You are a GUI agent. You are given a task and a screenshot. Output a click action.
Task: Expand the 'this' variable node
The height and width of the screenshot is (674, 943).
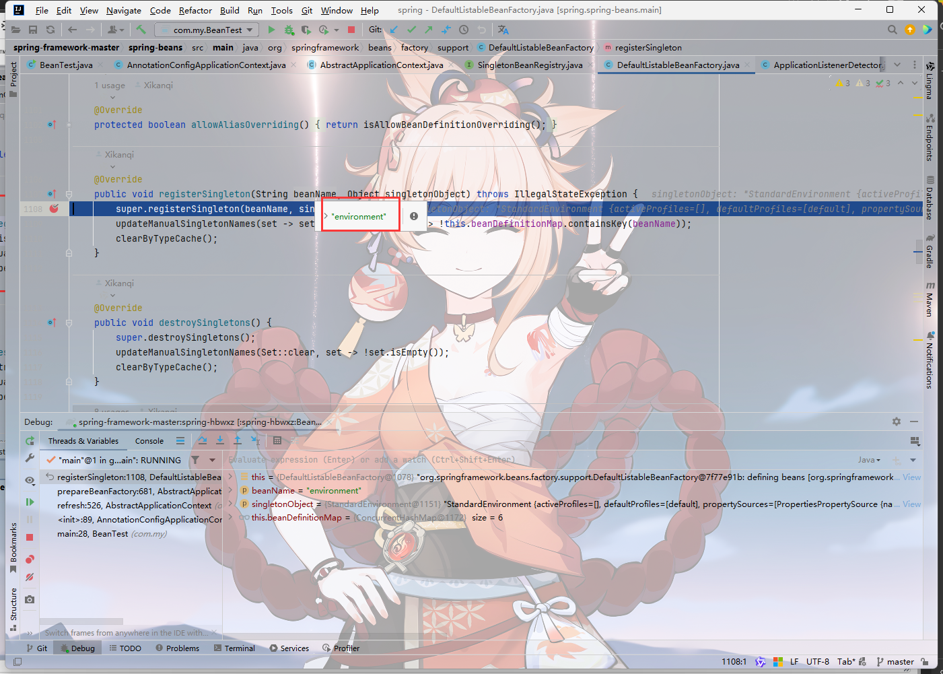click(231, 477)
